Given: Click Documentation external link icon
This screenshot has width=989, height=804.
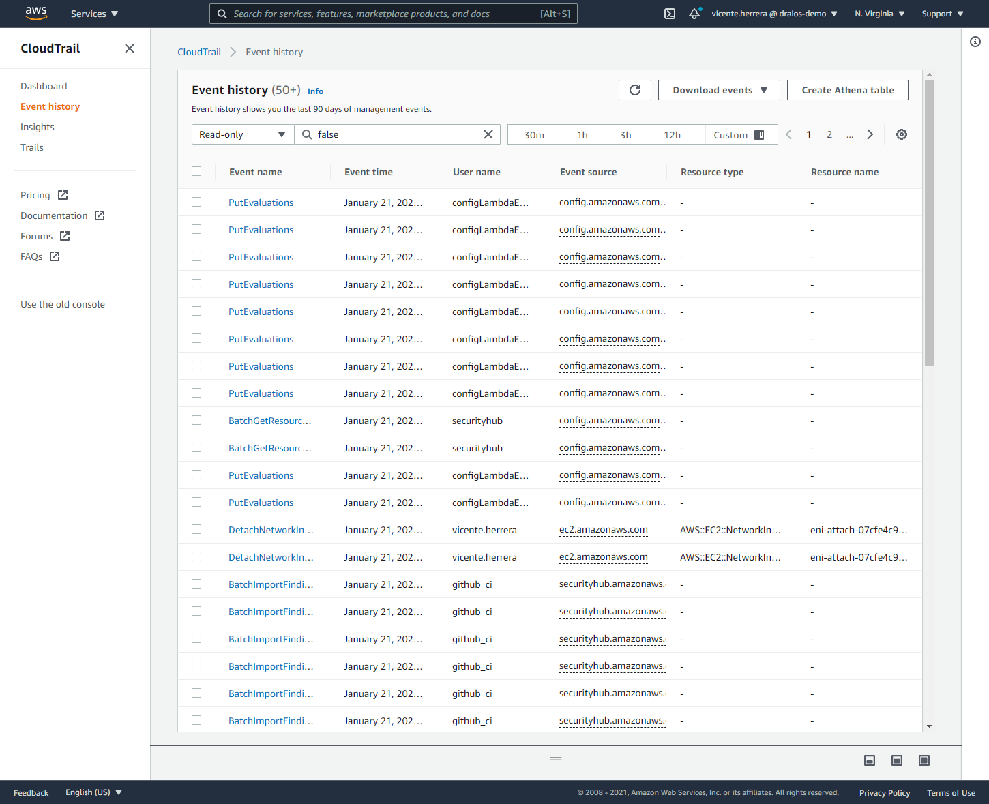Looking at the screenshot, I should pos(100,215).
